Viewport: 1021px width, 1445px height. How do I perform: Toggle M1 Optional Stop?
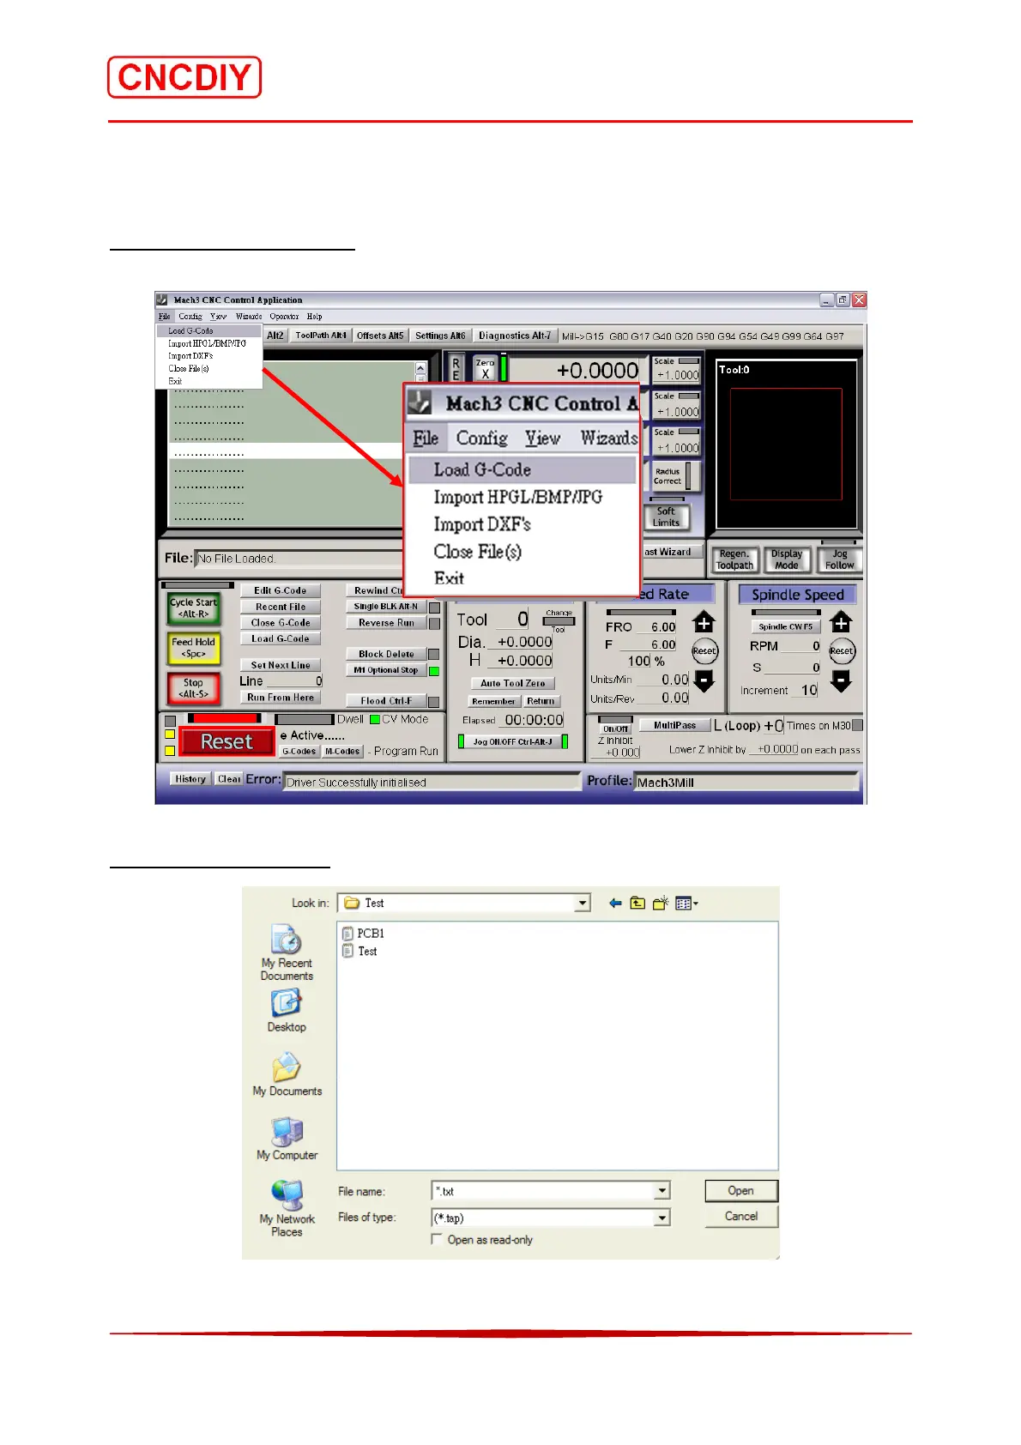385,670
